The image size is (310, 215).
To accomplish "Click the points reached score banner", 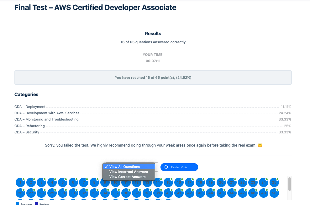I will point(153,78).
